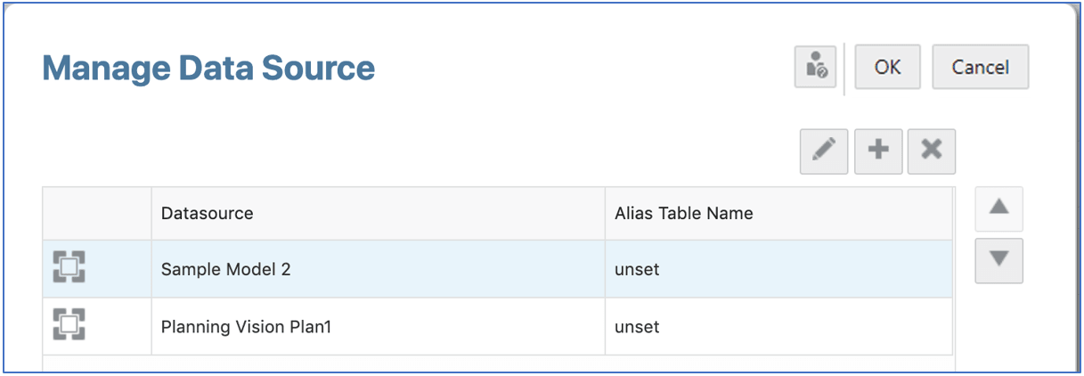Click the Planning Vision Plan1 row icon
Viewport: 1084px width, 376px height.
(x=69, y=326)
